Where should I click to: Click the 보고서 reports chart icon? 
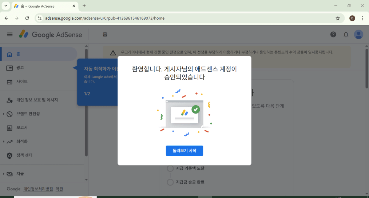tap(9, 128)
